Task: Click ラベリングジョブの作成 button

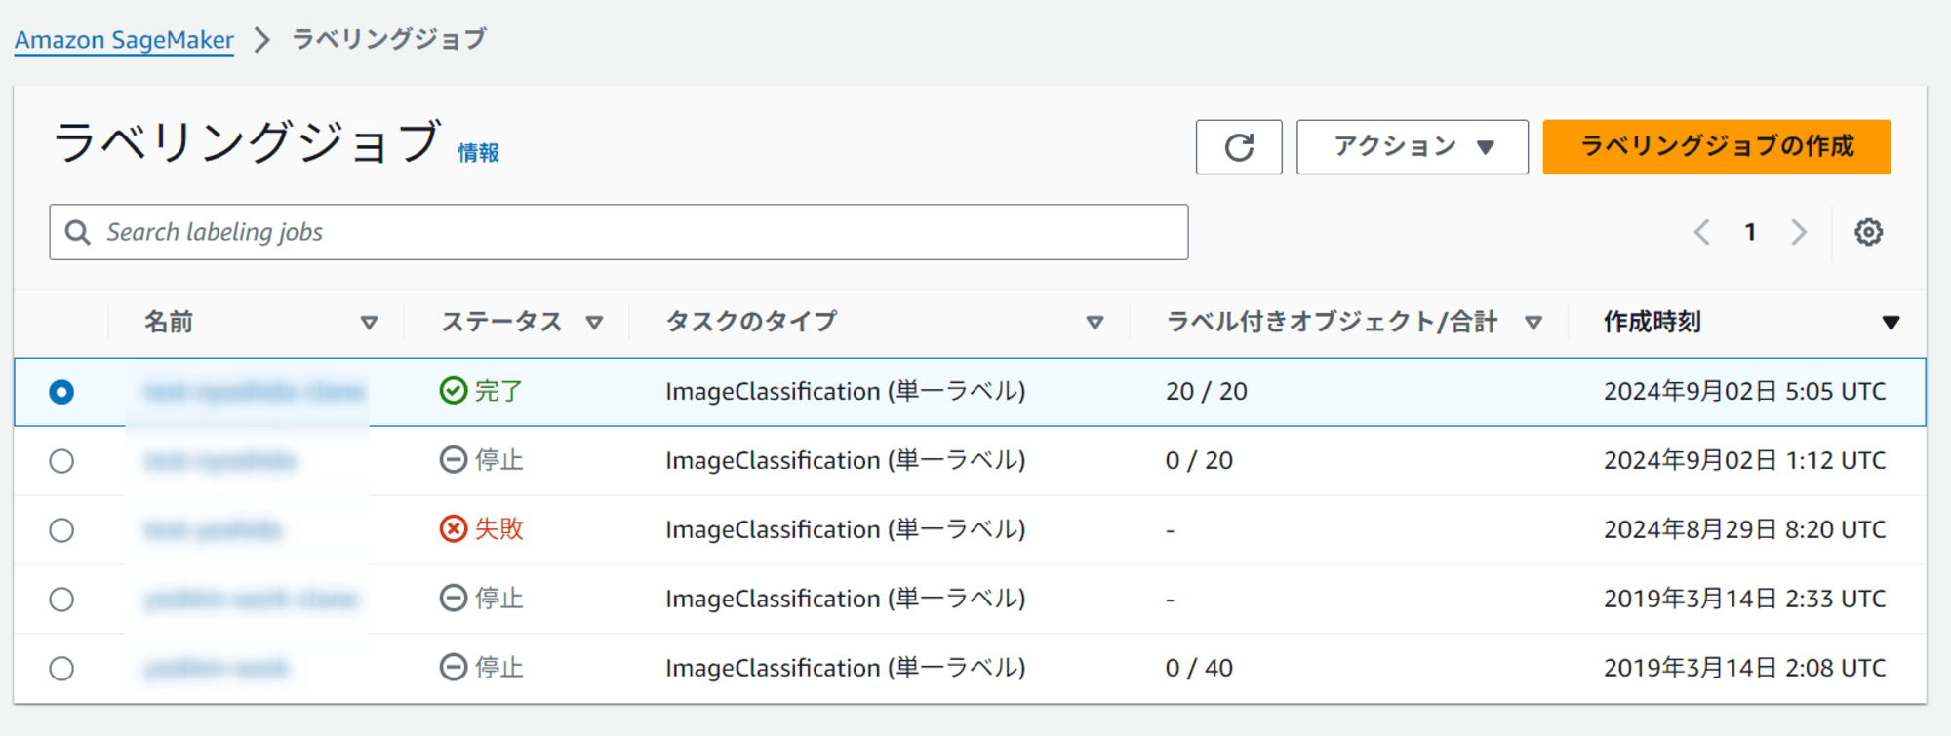Action: (x=1716, y=147)
